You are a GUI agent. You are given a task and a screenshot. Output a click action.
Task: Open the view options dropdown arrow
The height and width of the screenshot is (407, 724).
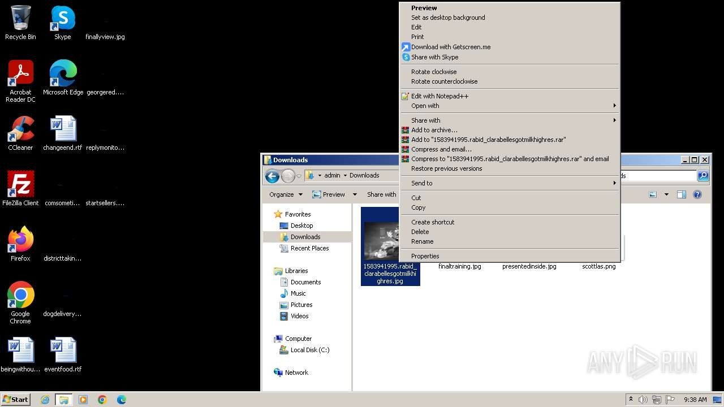(x=666, y=194)
